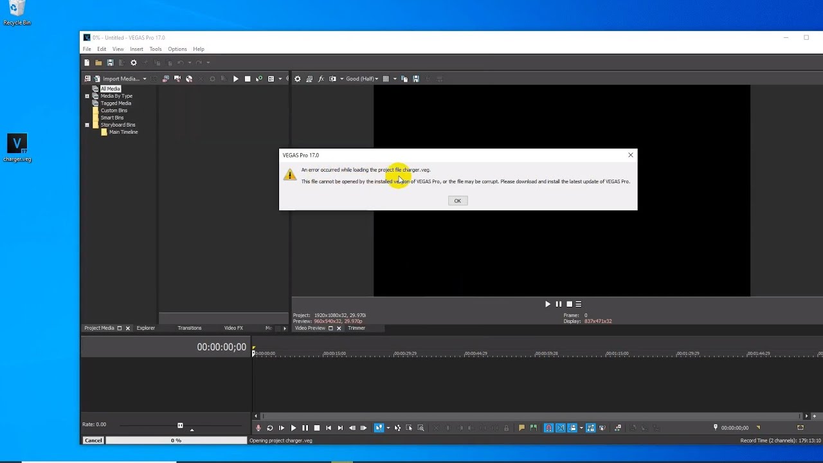This screenshot has width=823, height=463.
Task: Select the Tagged Media bin
Action: click(116, 103)
